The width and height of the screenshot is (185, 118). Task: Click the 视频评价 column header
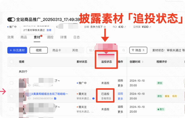(x=162, y=62)
